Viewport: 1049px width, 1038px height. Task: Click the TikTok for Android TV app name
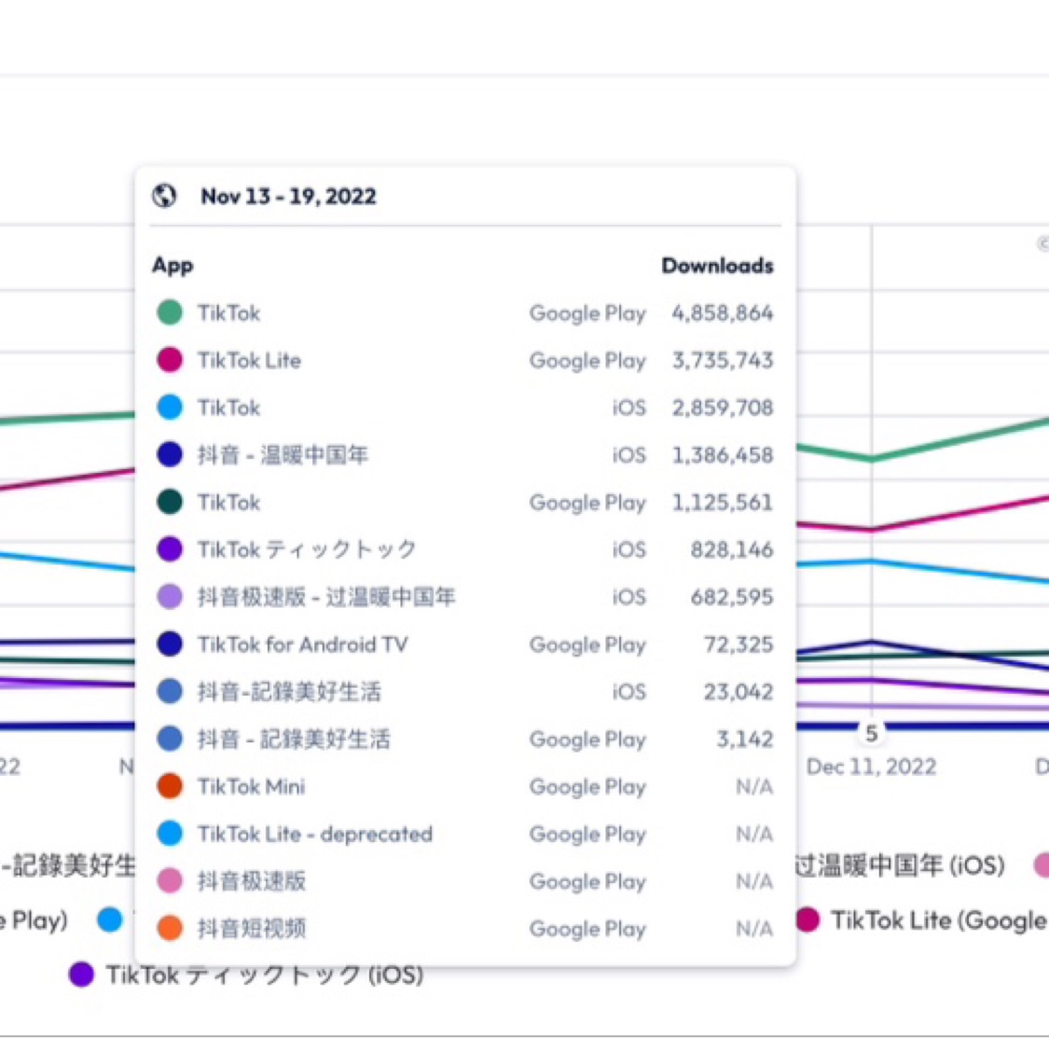coord(302,644)
